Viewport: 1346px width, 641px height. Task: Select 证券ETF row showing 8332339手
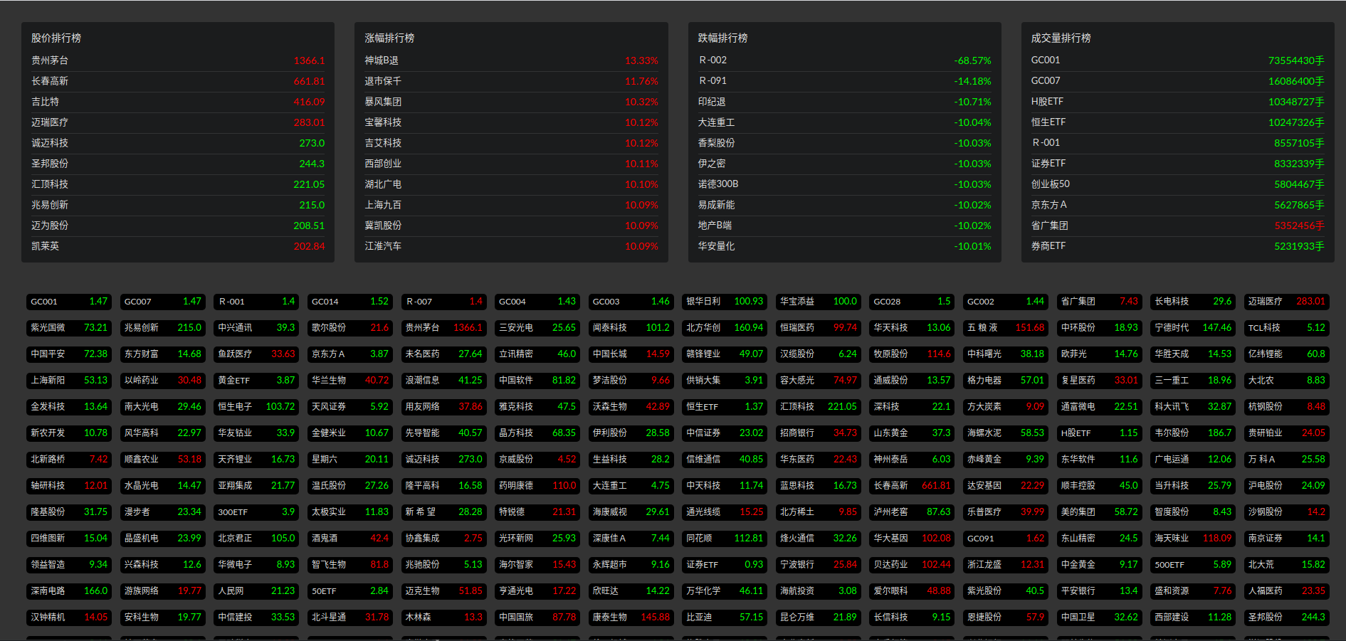(x=1177, y=164)
